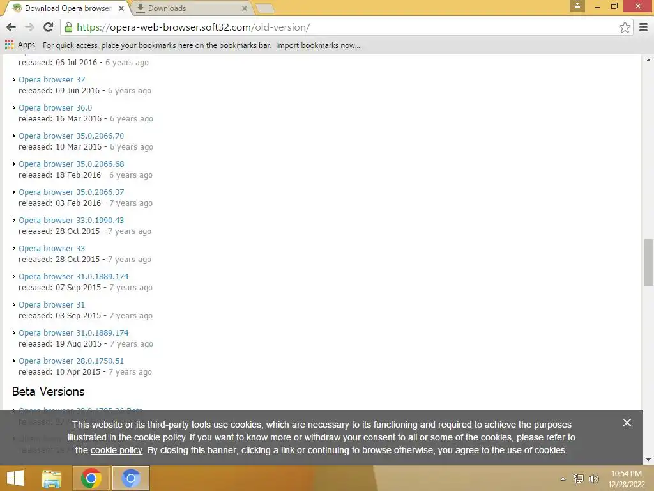This screenshot has width=654, height=491.
Task: Go back to the previous page
Action: [11, 27]
